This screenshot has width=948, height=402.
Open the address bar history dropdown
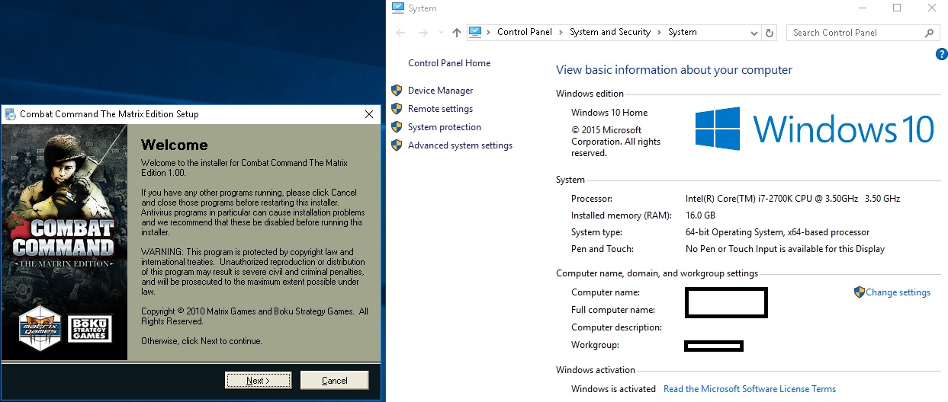[754, 33]
